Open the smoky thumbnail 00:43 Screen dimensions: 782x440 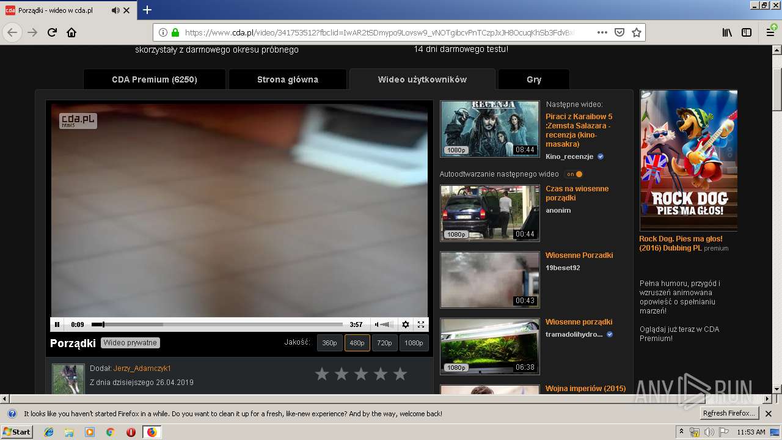[490, 280]
